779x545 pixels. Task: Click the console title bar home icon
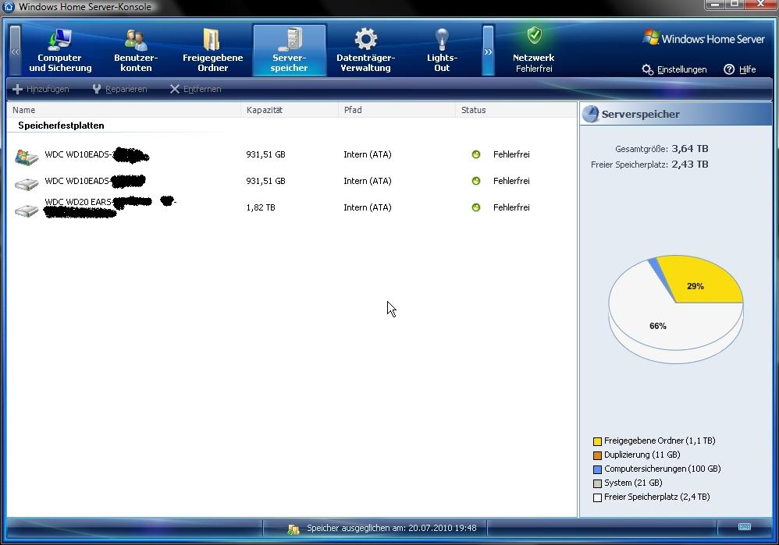pyautogui.click(x=9, y=7)
